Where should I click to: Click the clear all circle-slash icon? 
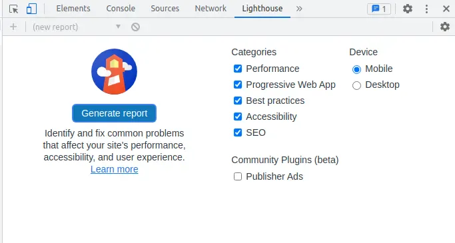pyautogui.click(x=135, y=27)
